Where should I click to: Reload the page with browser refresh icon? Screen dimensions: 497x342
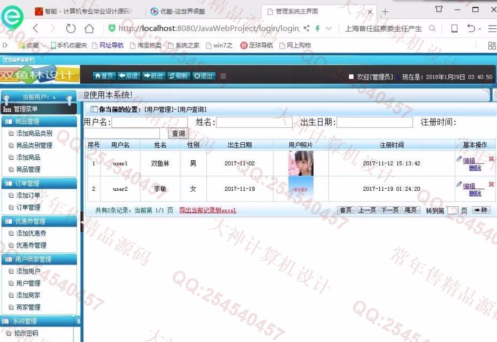(71, 28)
